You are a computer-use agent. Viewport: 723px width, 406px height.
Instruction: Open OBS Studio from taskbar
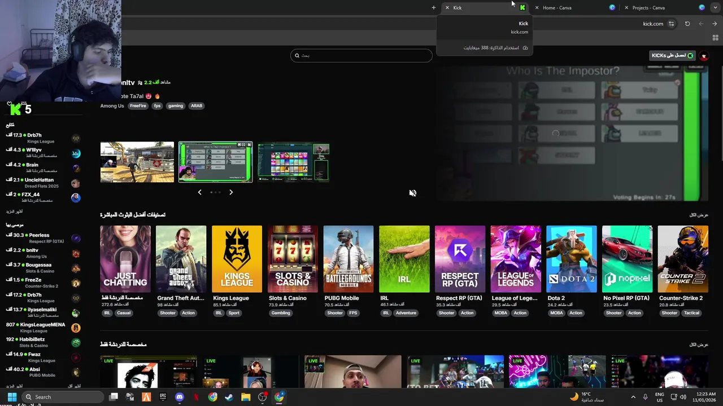(x=262, y=397)
